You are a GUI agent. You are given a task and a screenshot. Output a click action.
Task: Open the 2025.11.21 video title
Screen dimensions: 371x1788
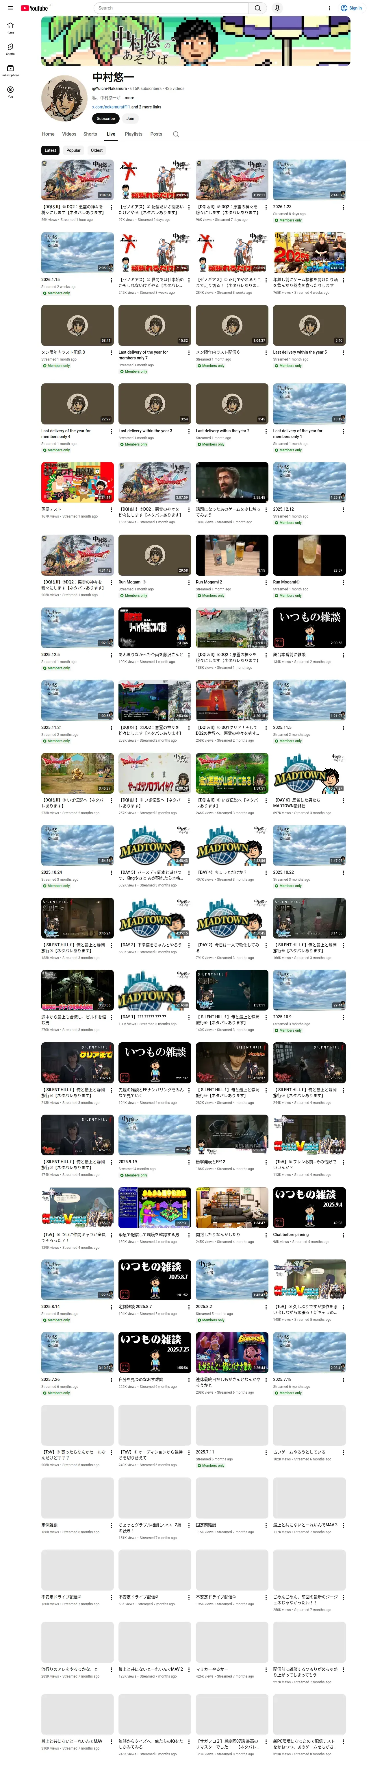pos(51,727)
